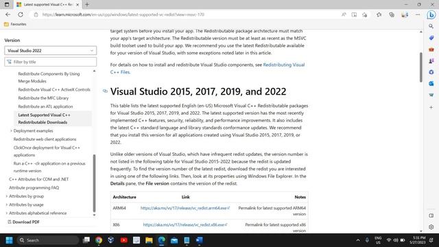Show hidden system tray icons chevron
Screen dimensions: 439x247
[358, 240]
